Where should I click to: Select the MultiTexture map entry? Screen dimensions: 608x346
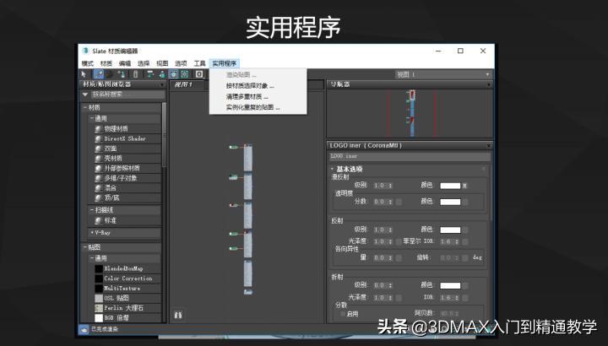128,288
